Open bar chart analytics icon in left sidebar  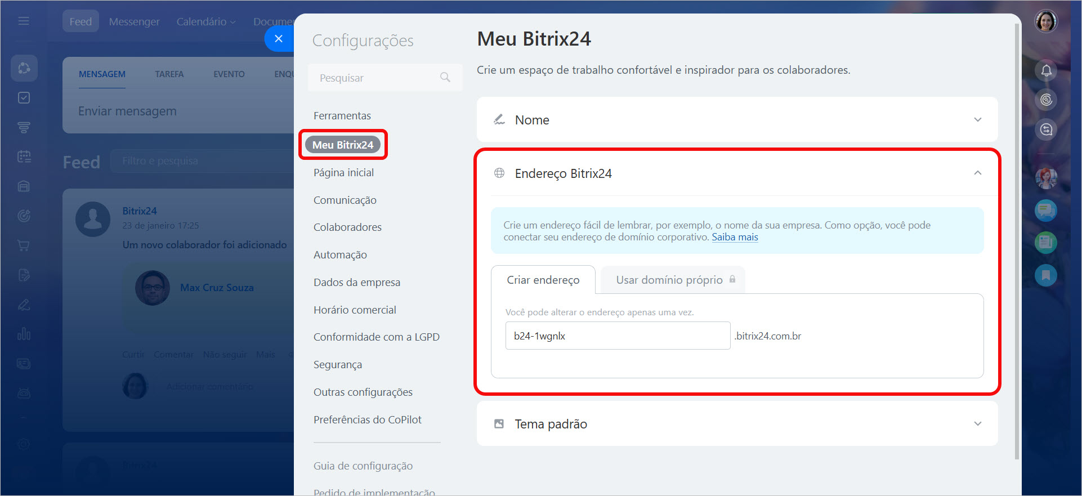(x=24, y=334)
